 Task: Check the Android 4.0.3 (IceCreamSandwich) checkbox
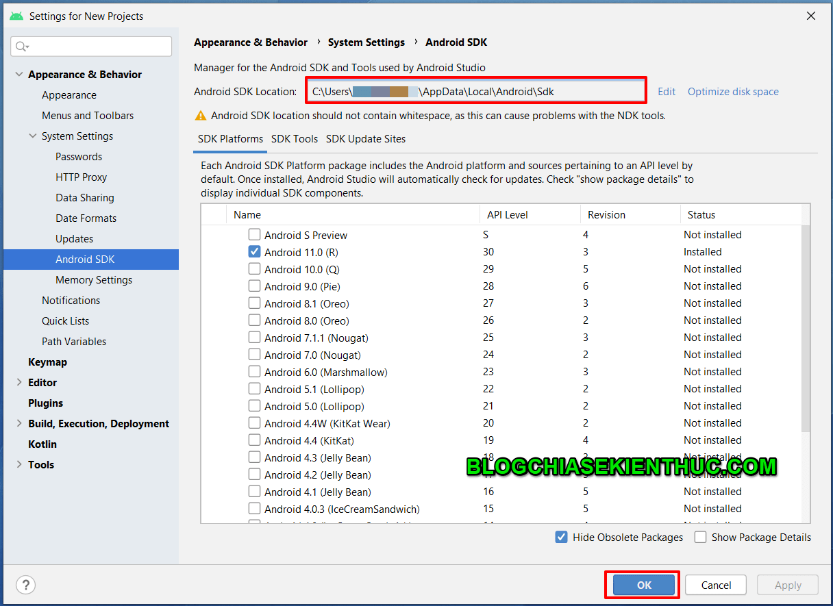click(x=254, y=509)
